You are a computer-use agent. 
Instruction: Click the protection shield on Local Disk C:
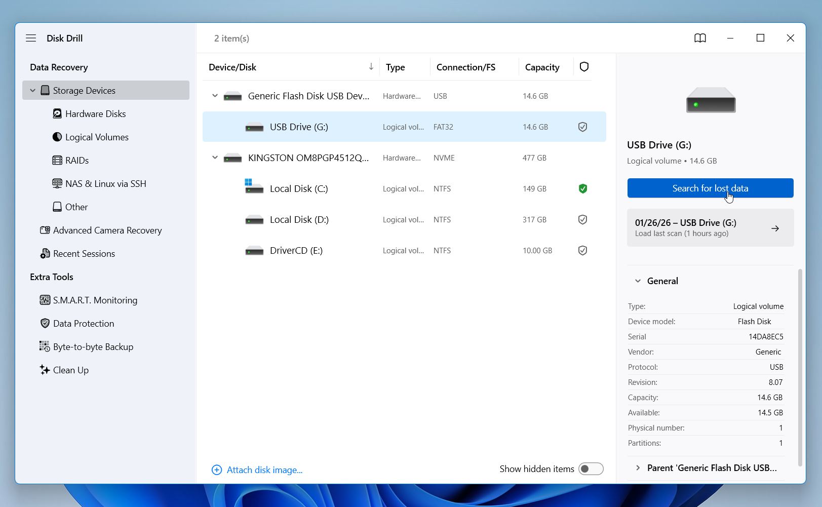point(582,188)
